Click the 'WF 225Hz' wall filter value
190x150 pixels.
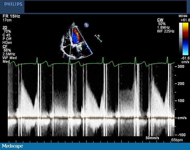166,31
